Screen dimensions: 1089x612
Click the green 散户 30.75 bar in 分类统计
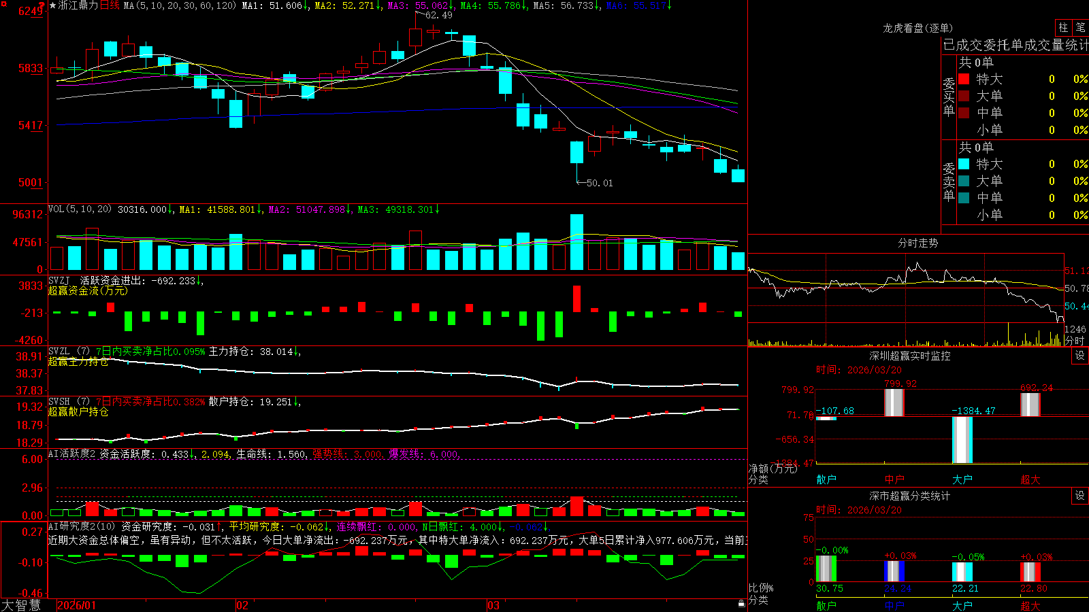pyautogui.click(x=826, y=568)
